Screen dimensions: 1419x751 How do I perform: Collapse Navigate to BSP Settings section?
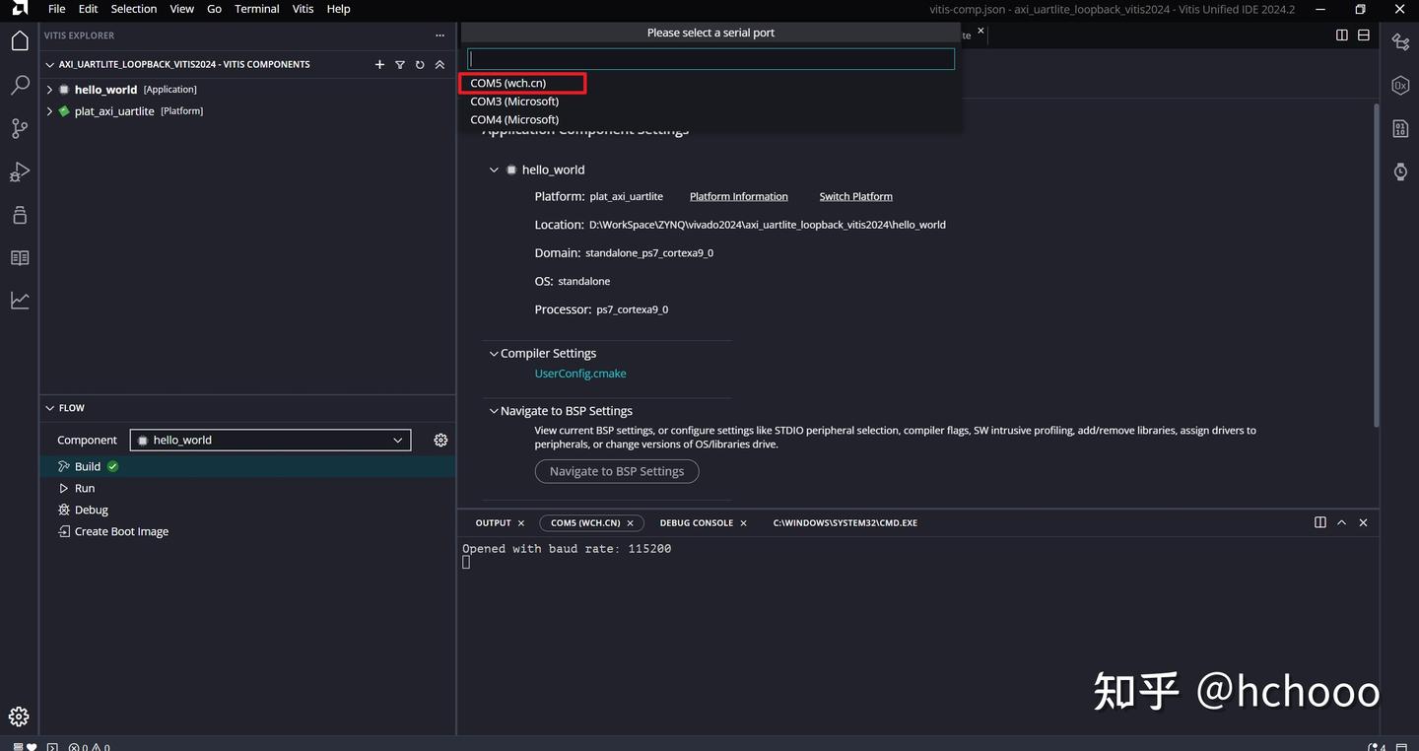pyautogui.click(x=494, y=411)
